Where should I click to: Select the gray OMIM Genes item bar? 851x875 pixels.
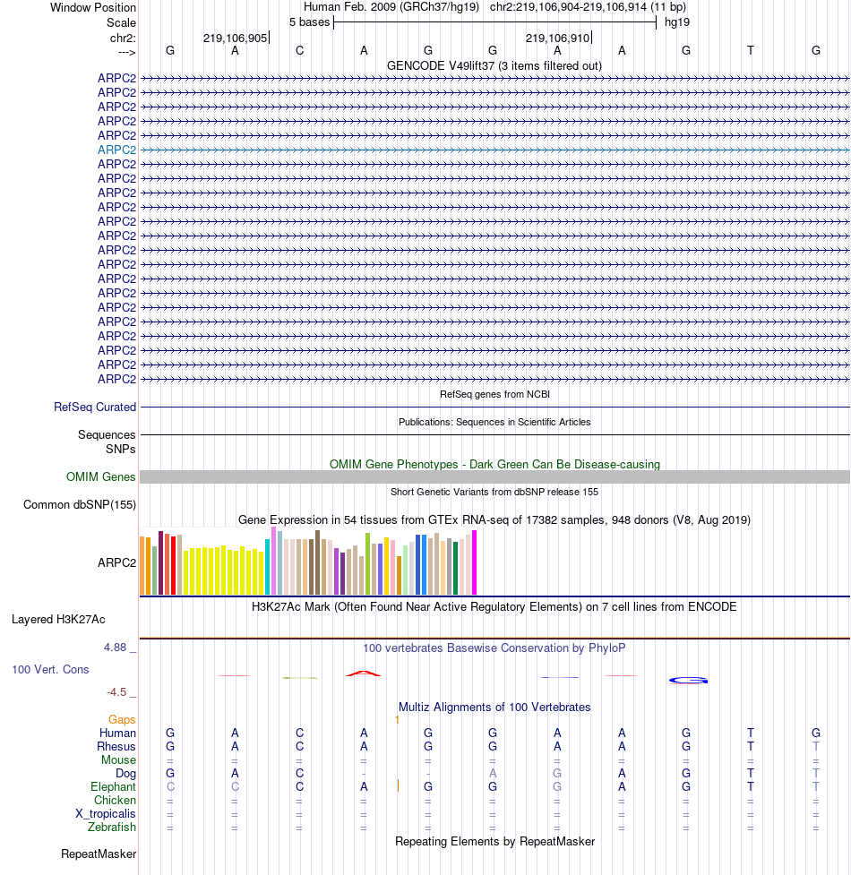tap(494, 477)
